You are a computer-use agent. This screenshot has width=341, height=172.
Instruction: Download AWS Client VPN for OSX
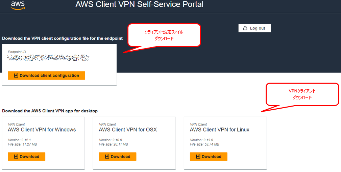(117, 156)
